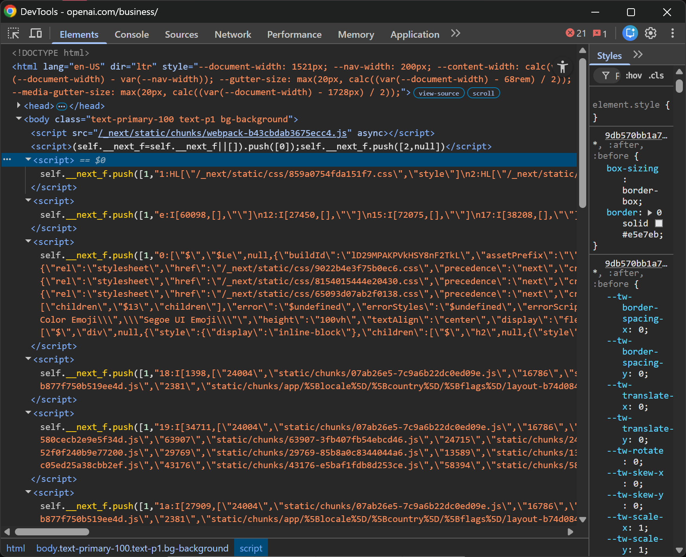Viewport: 686px width, 557px height.
Task: Expand the head element node
Action: point(18,105)
